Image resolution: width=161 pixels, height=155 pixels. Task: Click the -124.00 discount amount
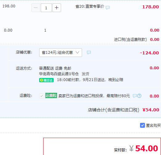tap(150, 53)
